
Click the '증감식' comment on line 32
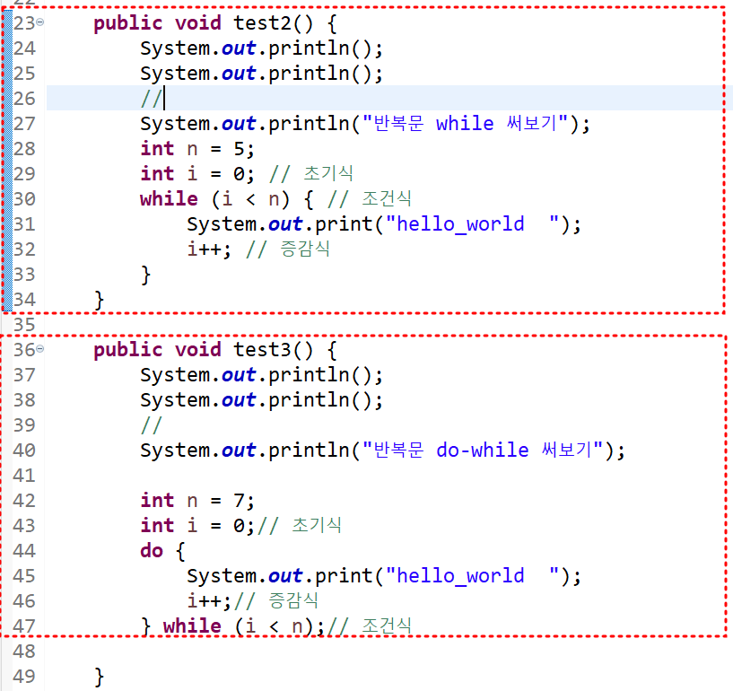(x=288, y=249)
